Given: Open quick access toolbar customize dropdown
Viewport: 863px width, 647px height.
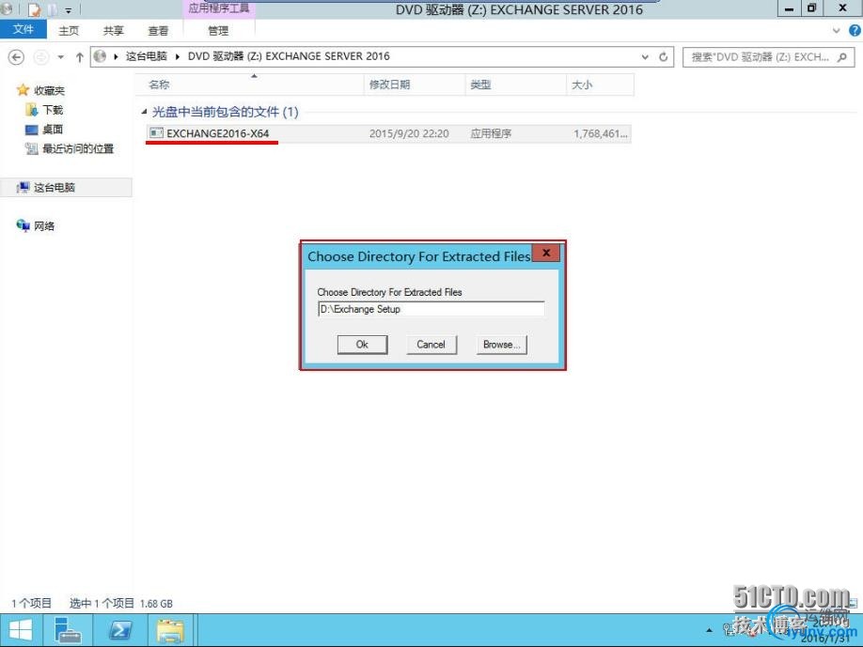Looking at the screenshot, I should [69, 10].
